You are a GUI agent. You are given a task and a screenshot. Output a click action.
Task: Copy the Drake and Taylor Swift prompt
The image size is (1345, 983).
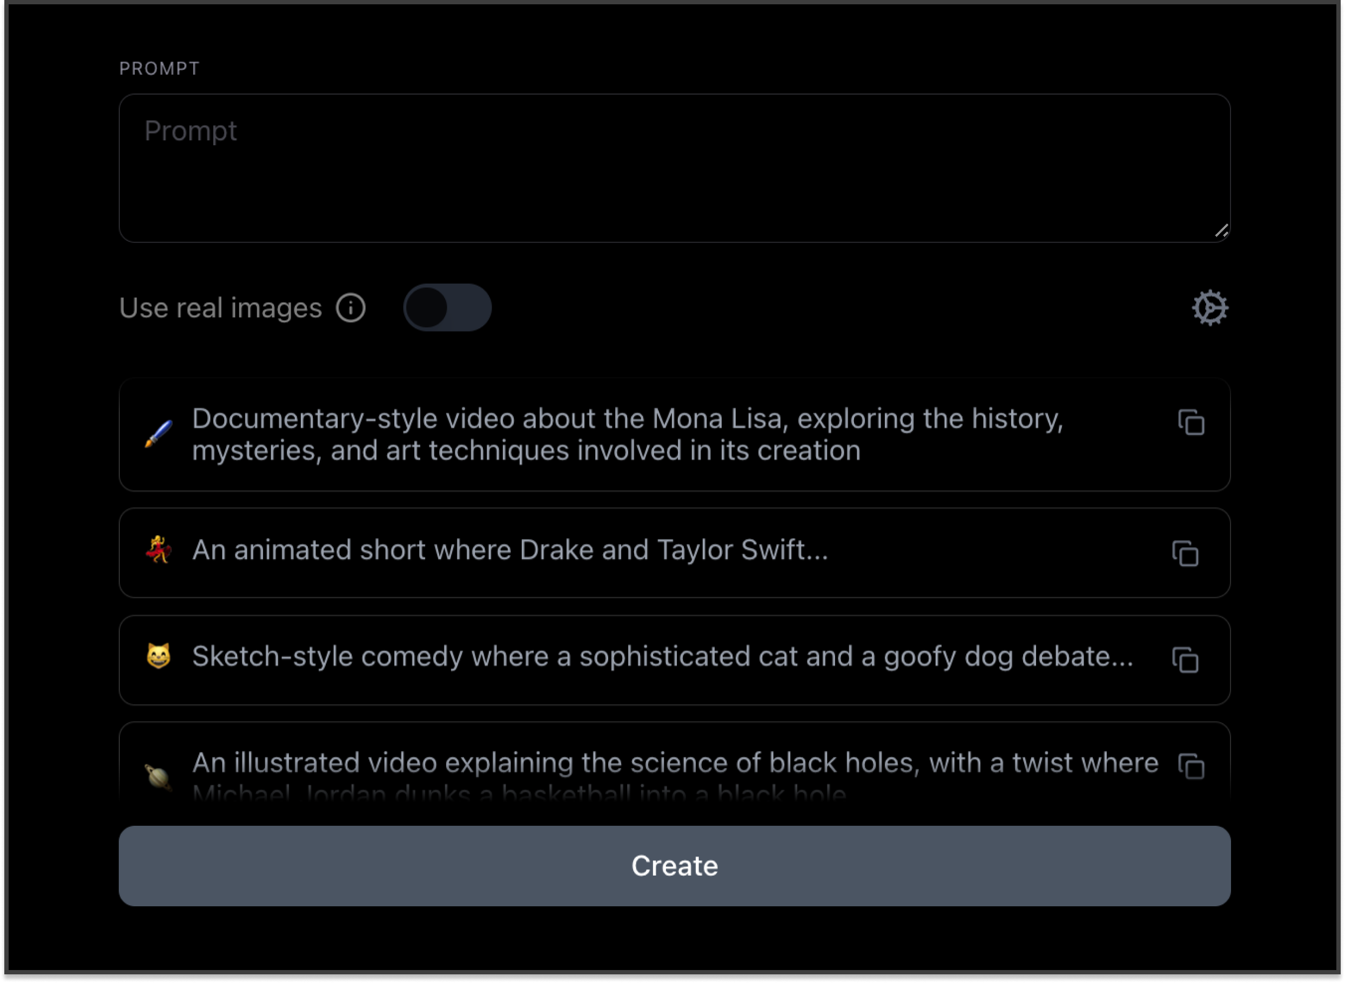pyautogui.click(x=1185, y=554)
